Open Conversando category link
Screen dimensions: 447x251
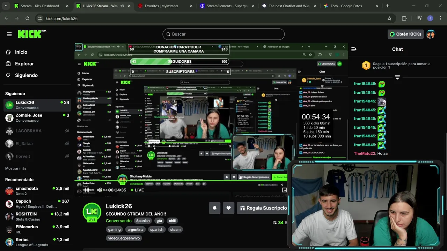tap(119, 221)
